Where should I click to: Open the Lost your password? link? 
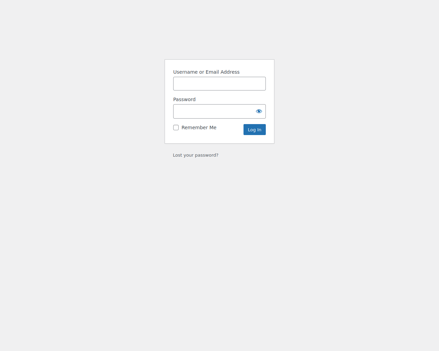(195, 155)
